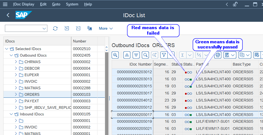
Task: Click the back arrow next to SAP logo
Action: [x=8, y=15]
